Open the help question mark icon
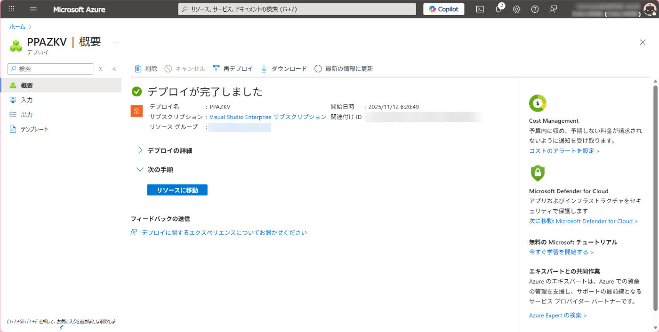 [x=535, y=9]
